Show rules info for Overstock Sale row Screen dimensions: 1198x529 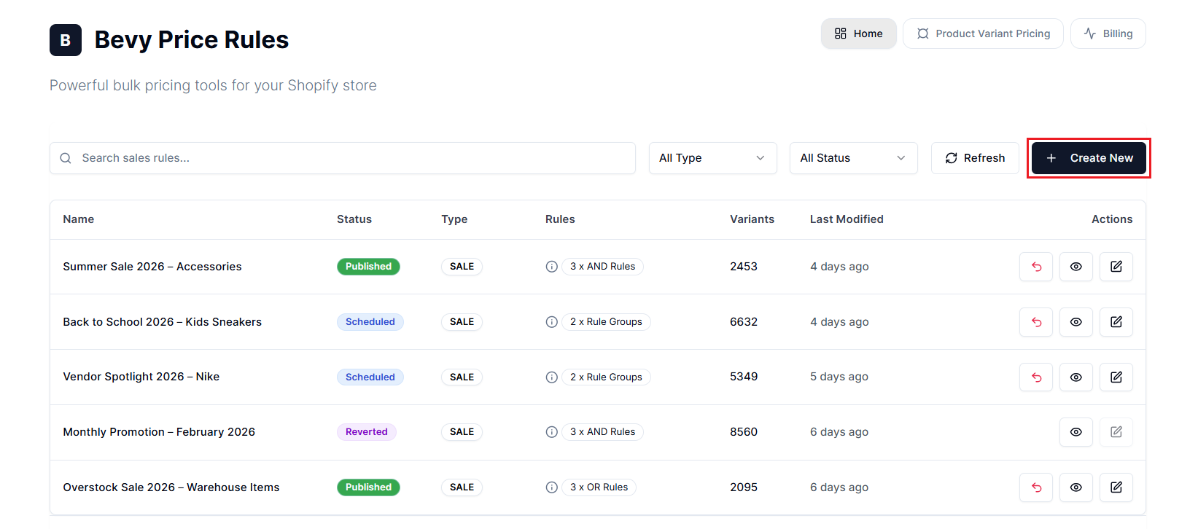(x=552, y=487)
